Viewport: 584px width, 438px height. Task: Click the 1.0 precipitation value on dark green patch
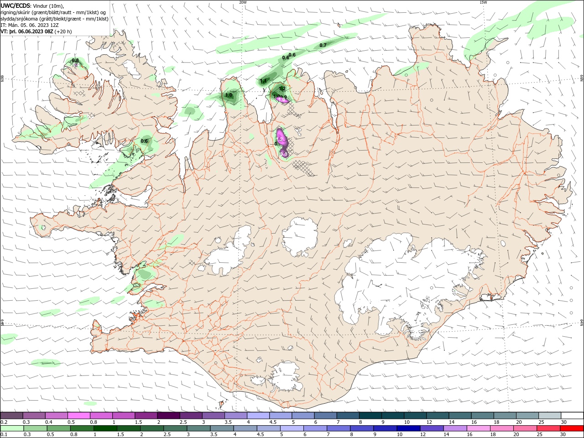(x=229, y=95)
